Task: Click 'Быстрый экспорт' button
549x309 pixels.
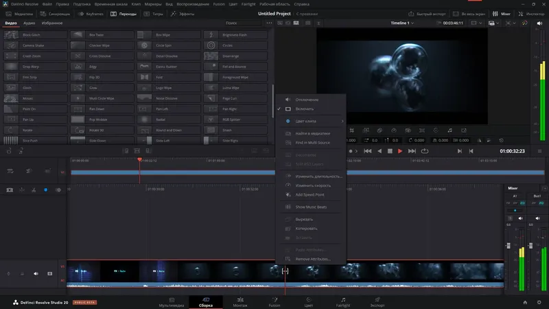Action: (431, 13)
